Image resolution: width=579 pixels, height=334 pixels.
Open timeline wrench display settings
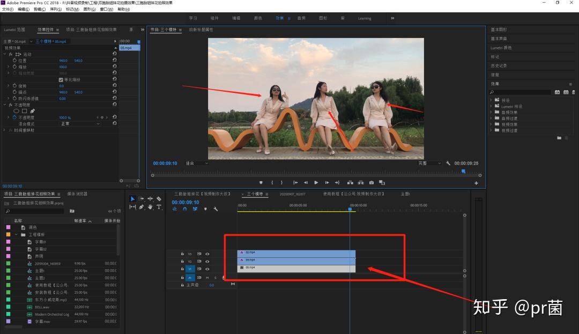[x=215, y=209]
